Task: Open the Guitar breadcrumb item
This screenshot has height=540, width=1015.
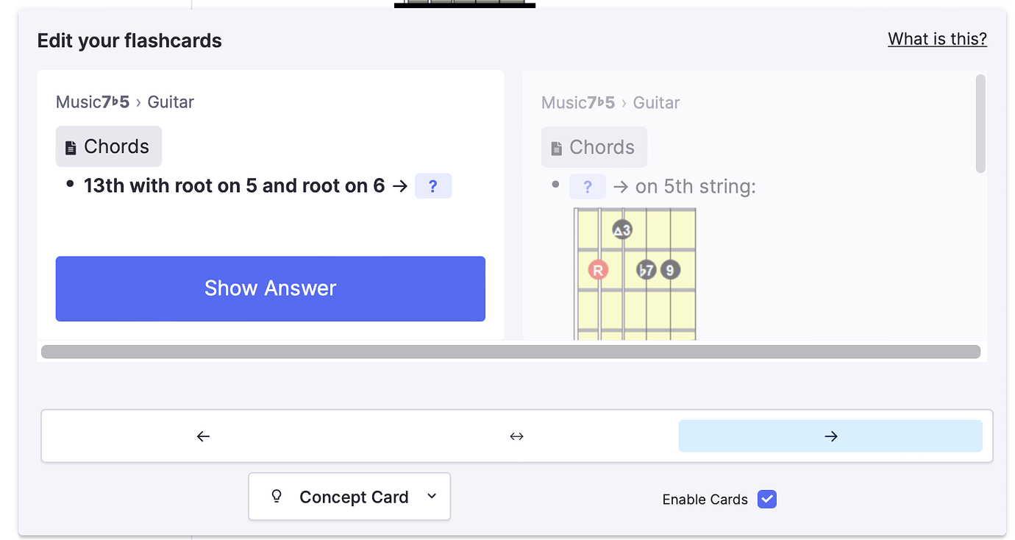Action: tap(171, 102)
